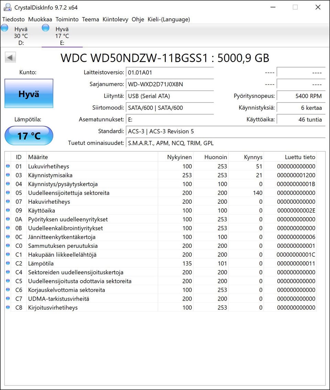Open the Kiintolevy menu
The width and height of the screenshot is (330, 390).
click(115, 19)
